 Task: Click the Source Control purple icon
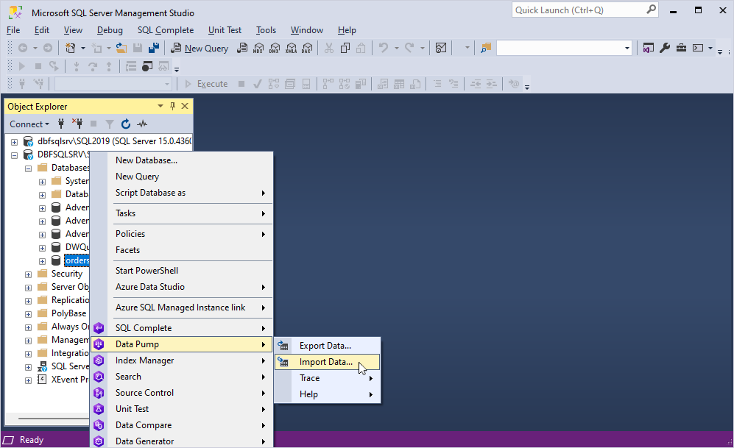point(99,393)
